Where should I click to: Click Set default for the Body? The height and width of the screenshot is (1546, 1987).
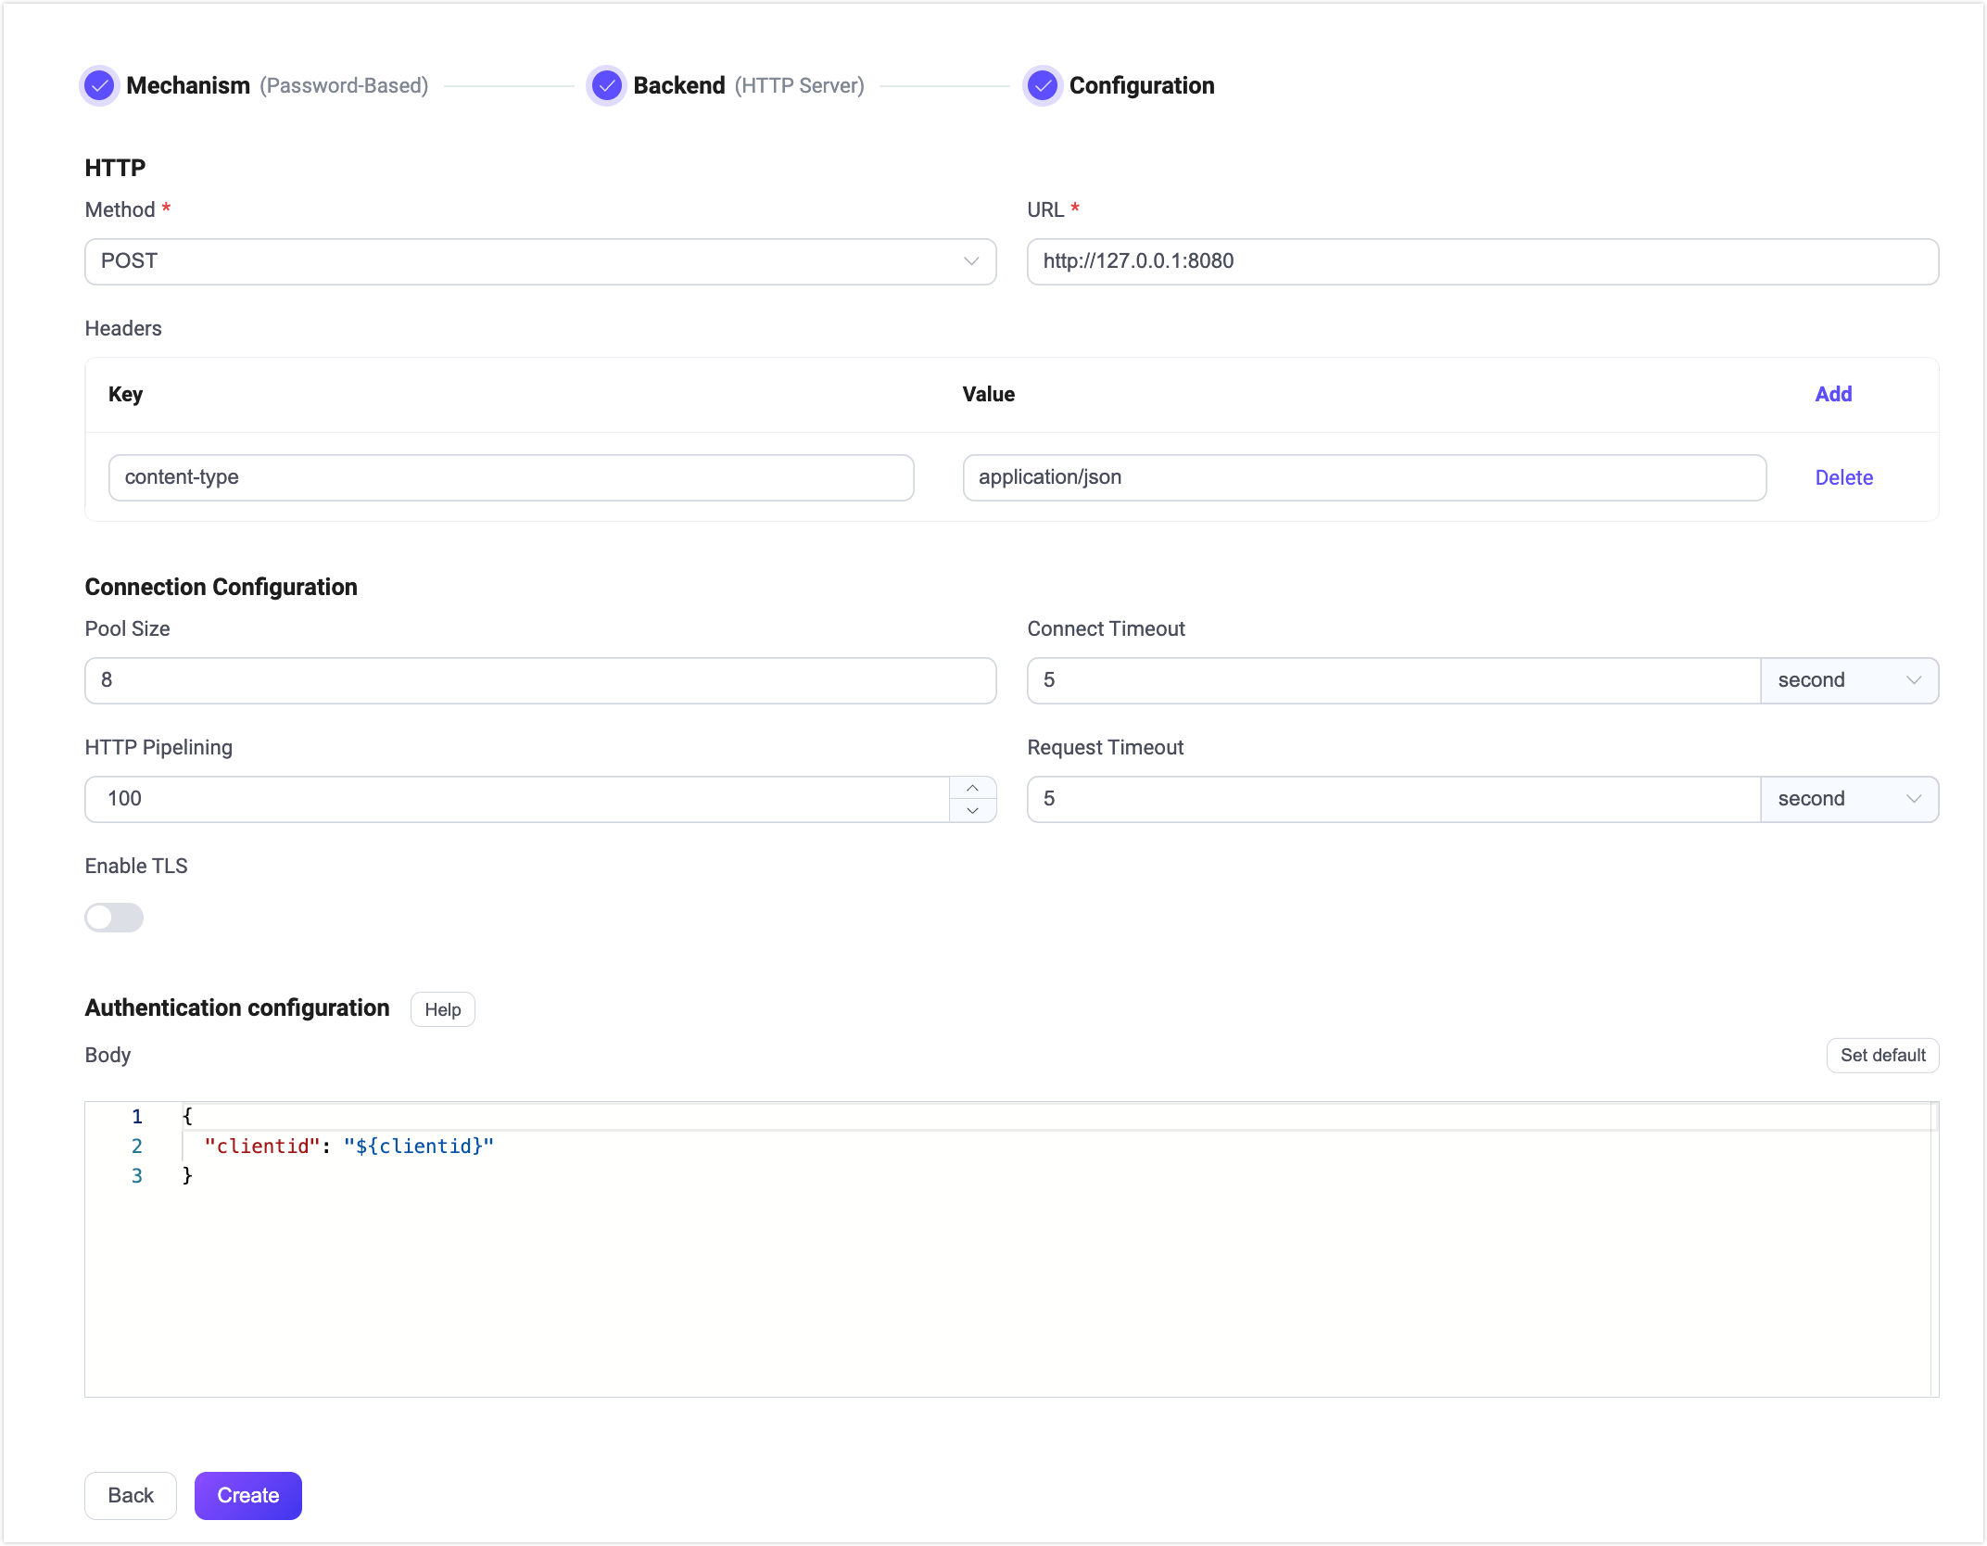pos(1882,1055)
